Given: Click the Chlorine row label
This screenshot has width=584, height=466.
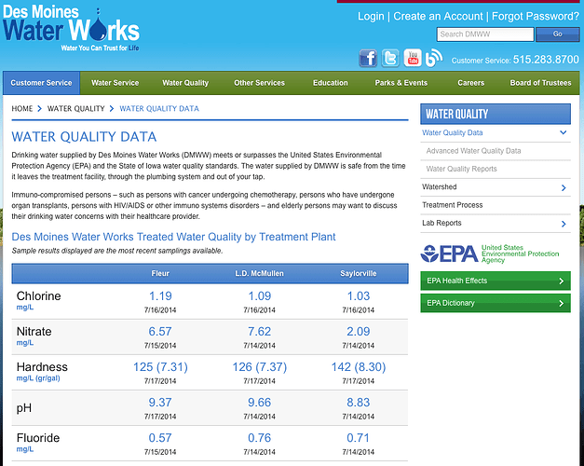Looking at the screenshot, I should pyautogui.click(x=39, y=296).
